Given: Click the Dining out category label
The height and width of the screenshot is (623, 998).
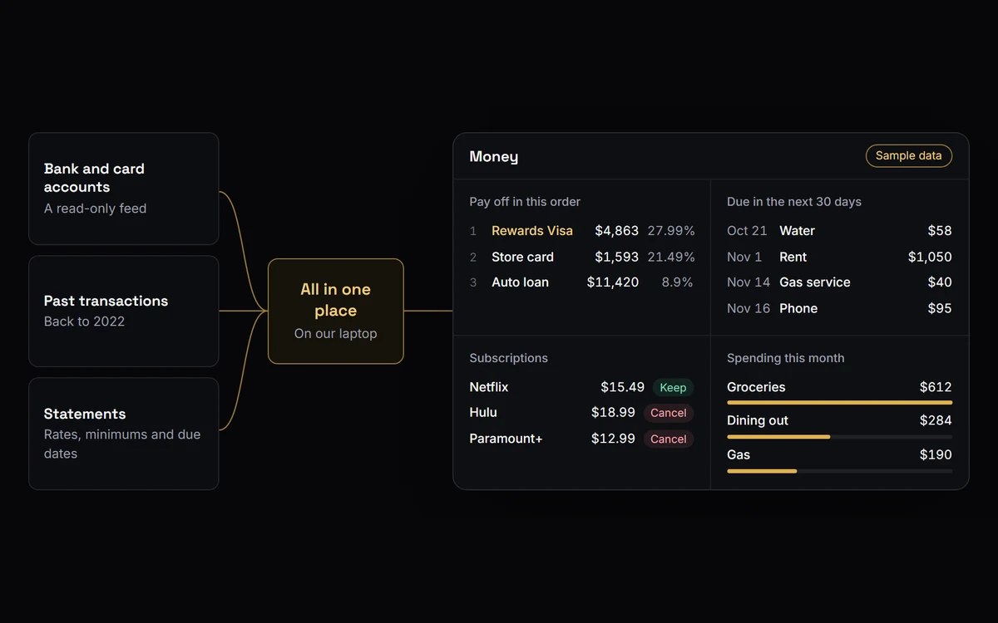Looking at the screenshot, I should click(x=758, y=420).
